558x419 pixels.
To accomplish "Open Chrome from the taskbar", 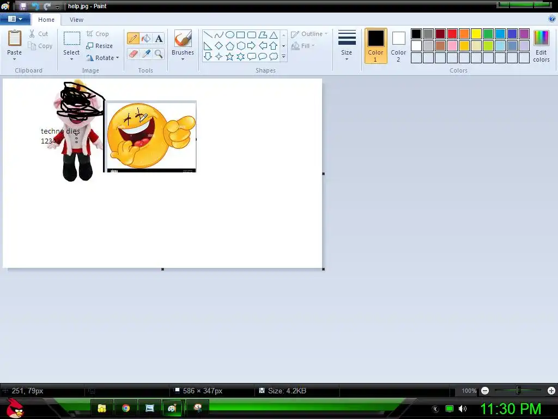I will click(x=126, y=408).
